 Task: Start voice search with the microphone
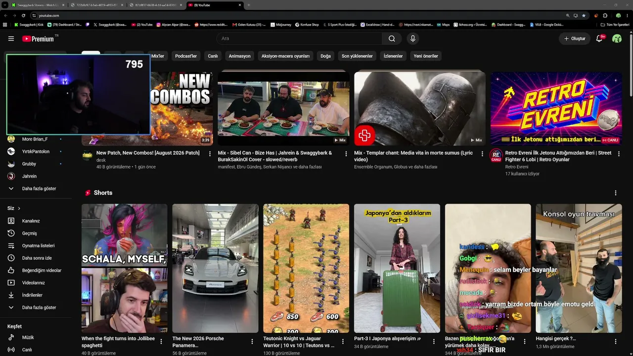click(413, 39)
